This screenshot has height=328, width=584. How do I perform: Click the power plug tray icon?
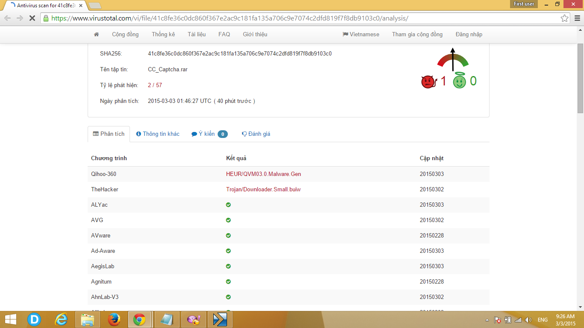click(508, 320)
